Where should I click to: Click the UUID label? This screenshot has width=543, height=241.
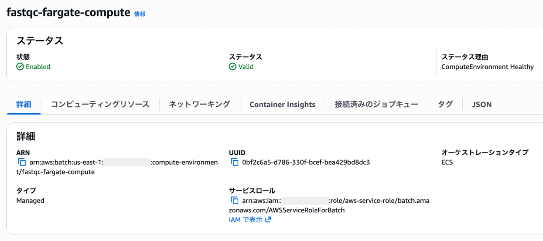tap(237, 153)
